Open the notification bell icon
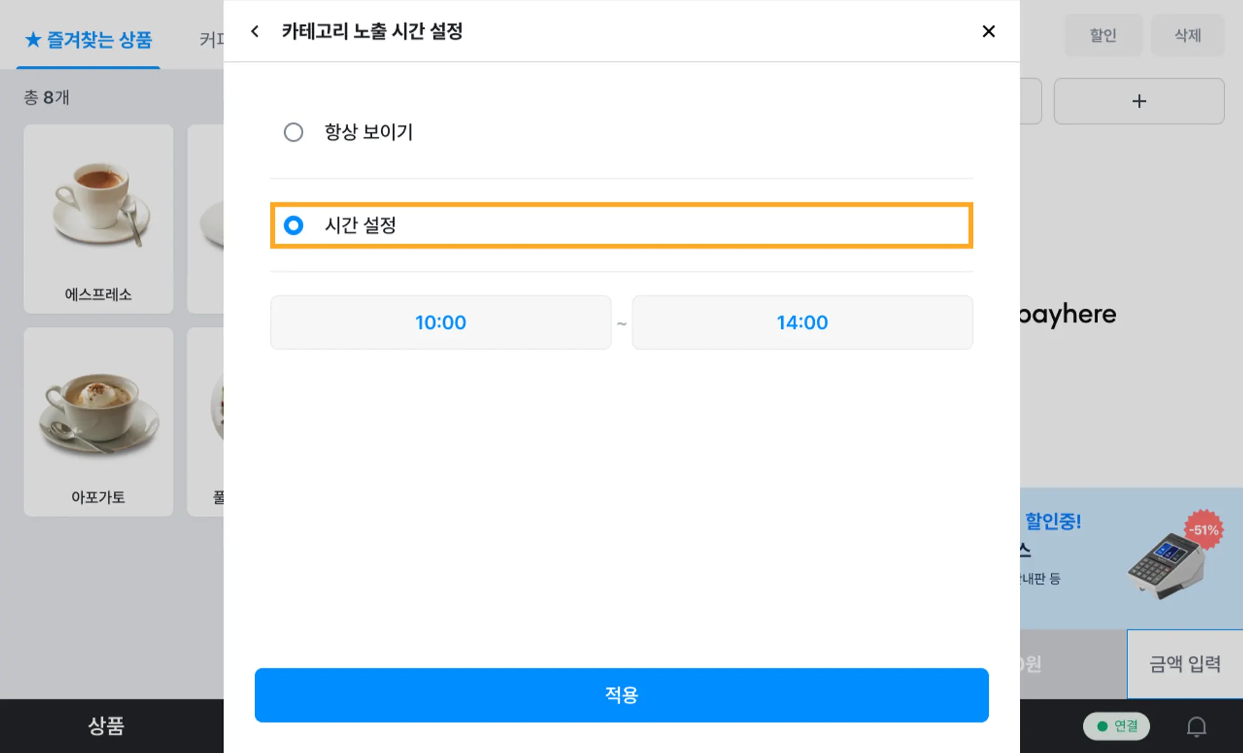 tap(1196, 726)
